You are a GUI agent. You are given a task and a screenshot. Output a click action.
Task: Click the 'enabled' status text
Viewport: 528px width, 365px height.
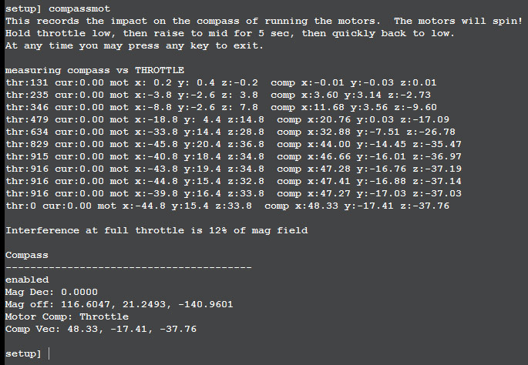click(27, 280)
